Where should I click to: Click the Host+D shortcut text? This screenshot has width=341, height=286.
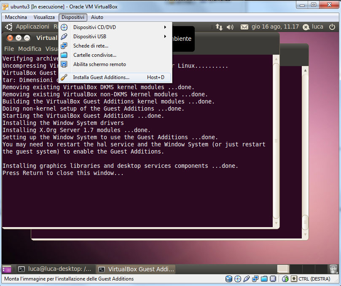(156, 77)
